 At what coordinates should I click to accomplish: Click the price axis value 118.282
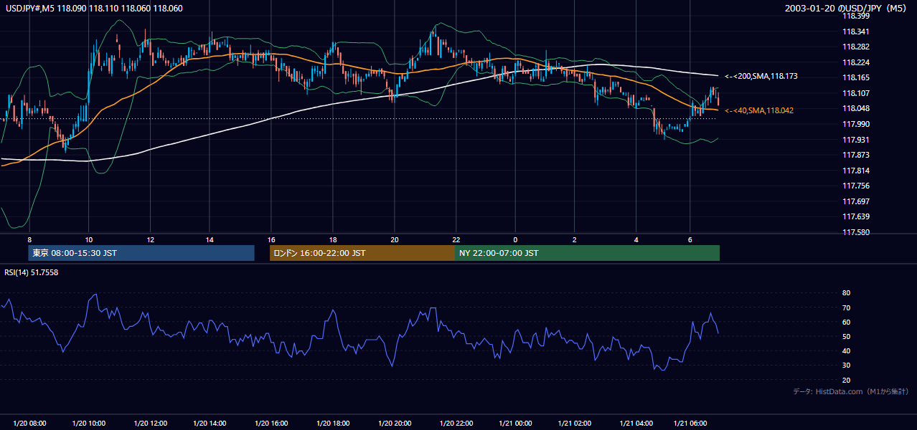[x=856, y=47]
